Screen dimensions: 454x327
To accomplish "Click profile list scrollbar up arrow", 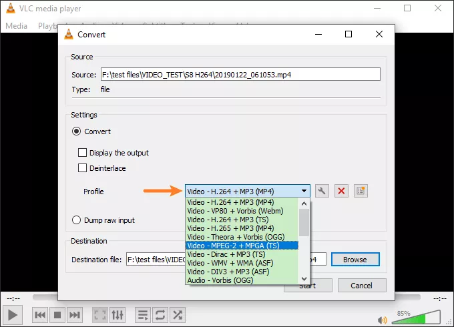I will point(304,204).
